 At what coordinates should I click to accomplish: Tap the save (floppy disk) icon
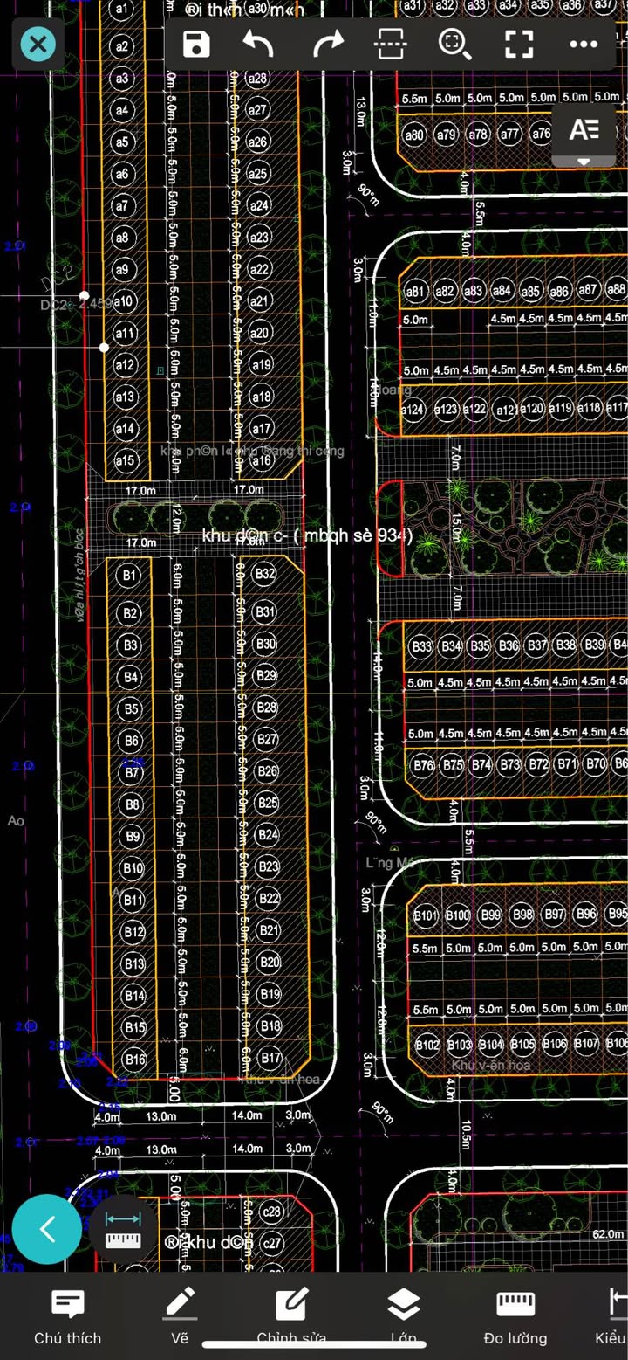click(196, 44)
